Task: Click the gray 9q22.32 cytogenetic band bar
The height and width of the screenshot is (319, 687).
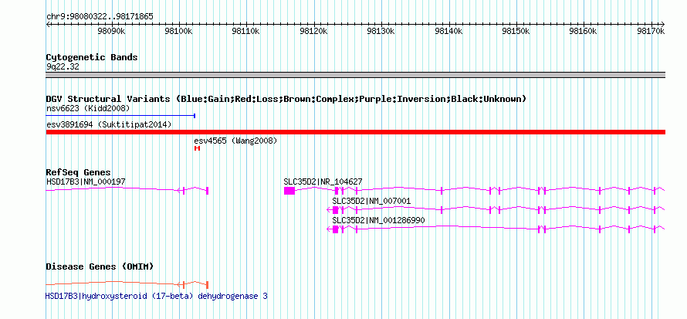Action: [x=356, y=75]
